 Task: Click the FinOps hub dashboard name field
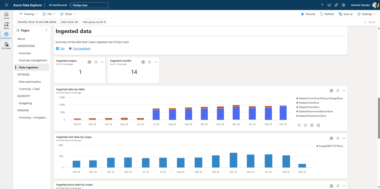tap(89, 5)
